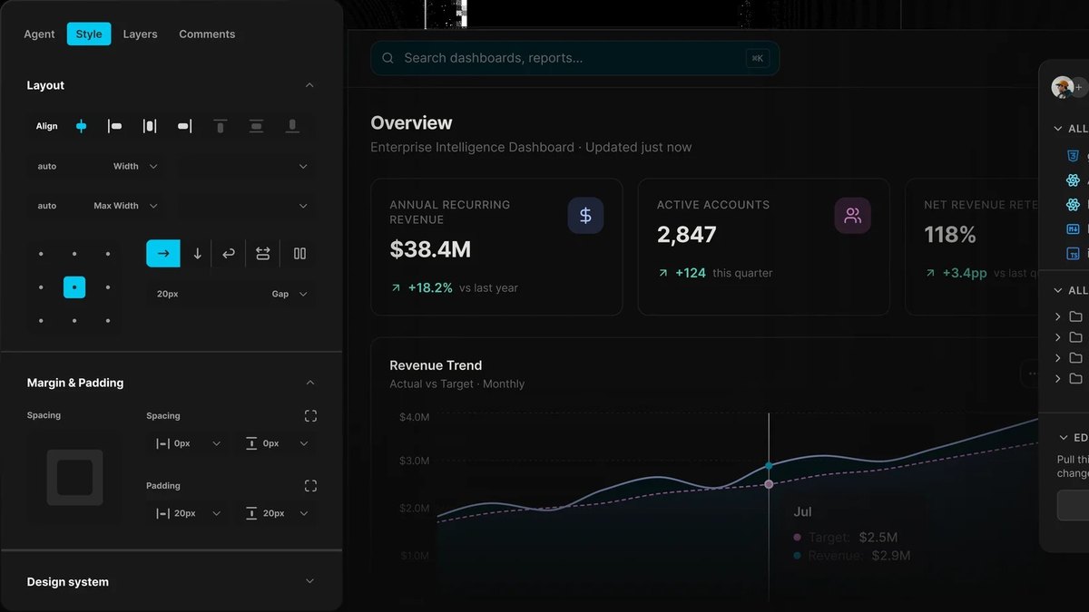Select the align right icon
The width and height of the screenshot is (1089, 612).
pyautogui.click(x=184, y=126)
